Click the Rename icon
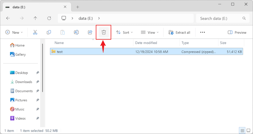 [76, 33]
